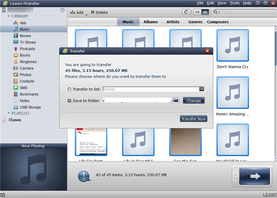277x198 pixels.
Task: Click the large transfer arrow button
Action: point(253,176)
